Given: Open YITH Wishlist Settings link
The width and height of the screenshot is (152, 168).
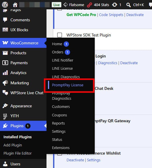Looking at the screenshot, I should [94, 160].
